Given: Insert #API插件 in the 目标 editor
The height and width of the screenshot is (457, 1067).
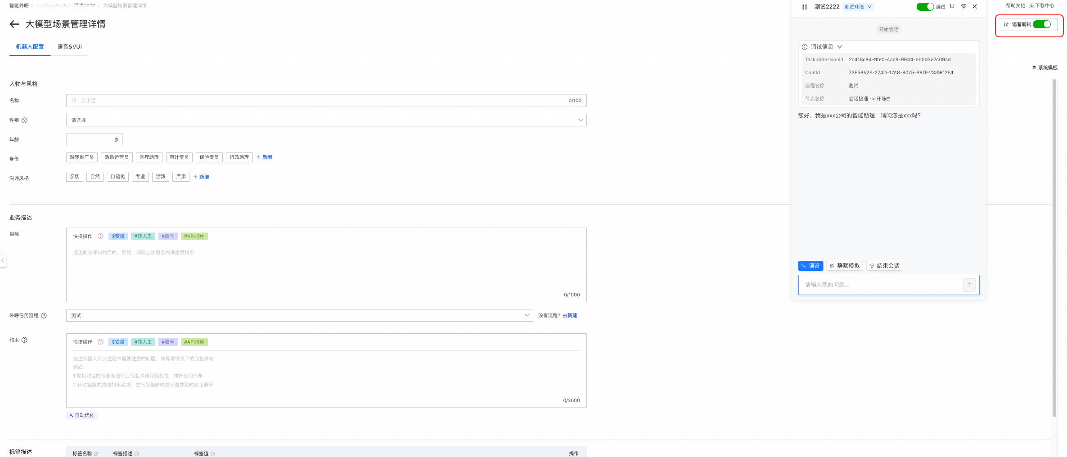Looking at the screenshot, I should [194, 236].
